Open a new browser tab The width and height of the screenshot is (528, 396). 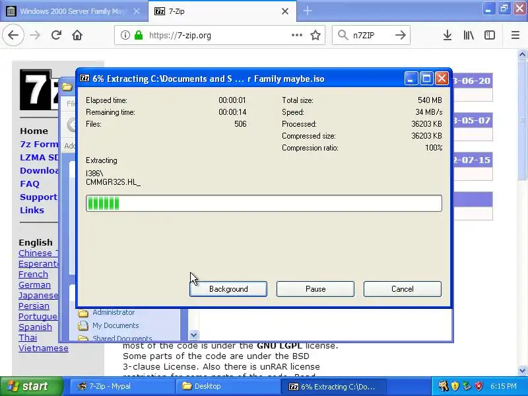click(308, 11)
